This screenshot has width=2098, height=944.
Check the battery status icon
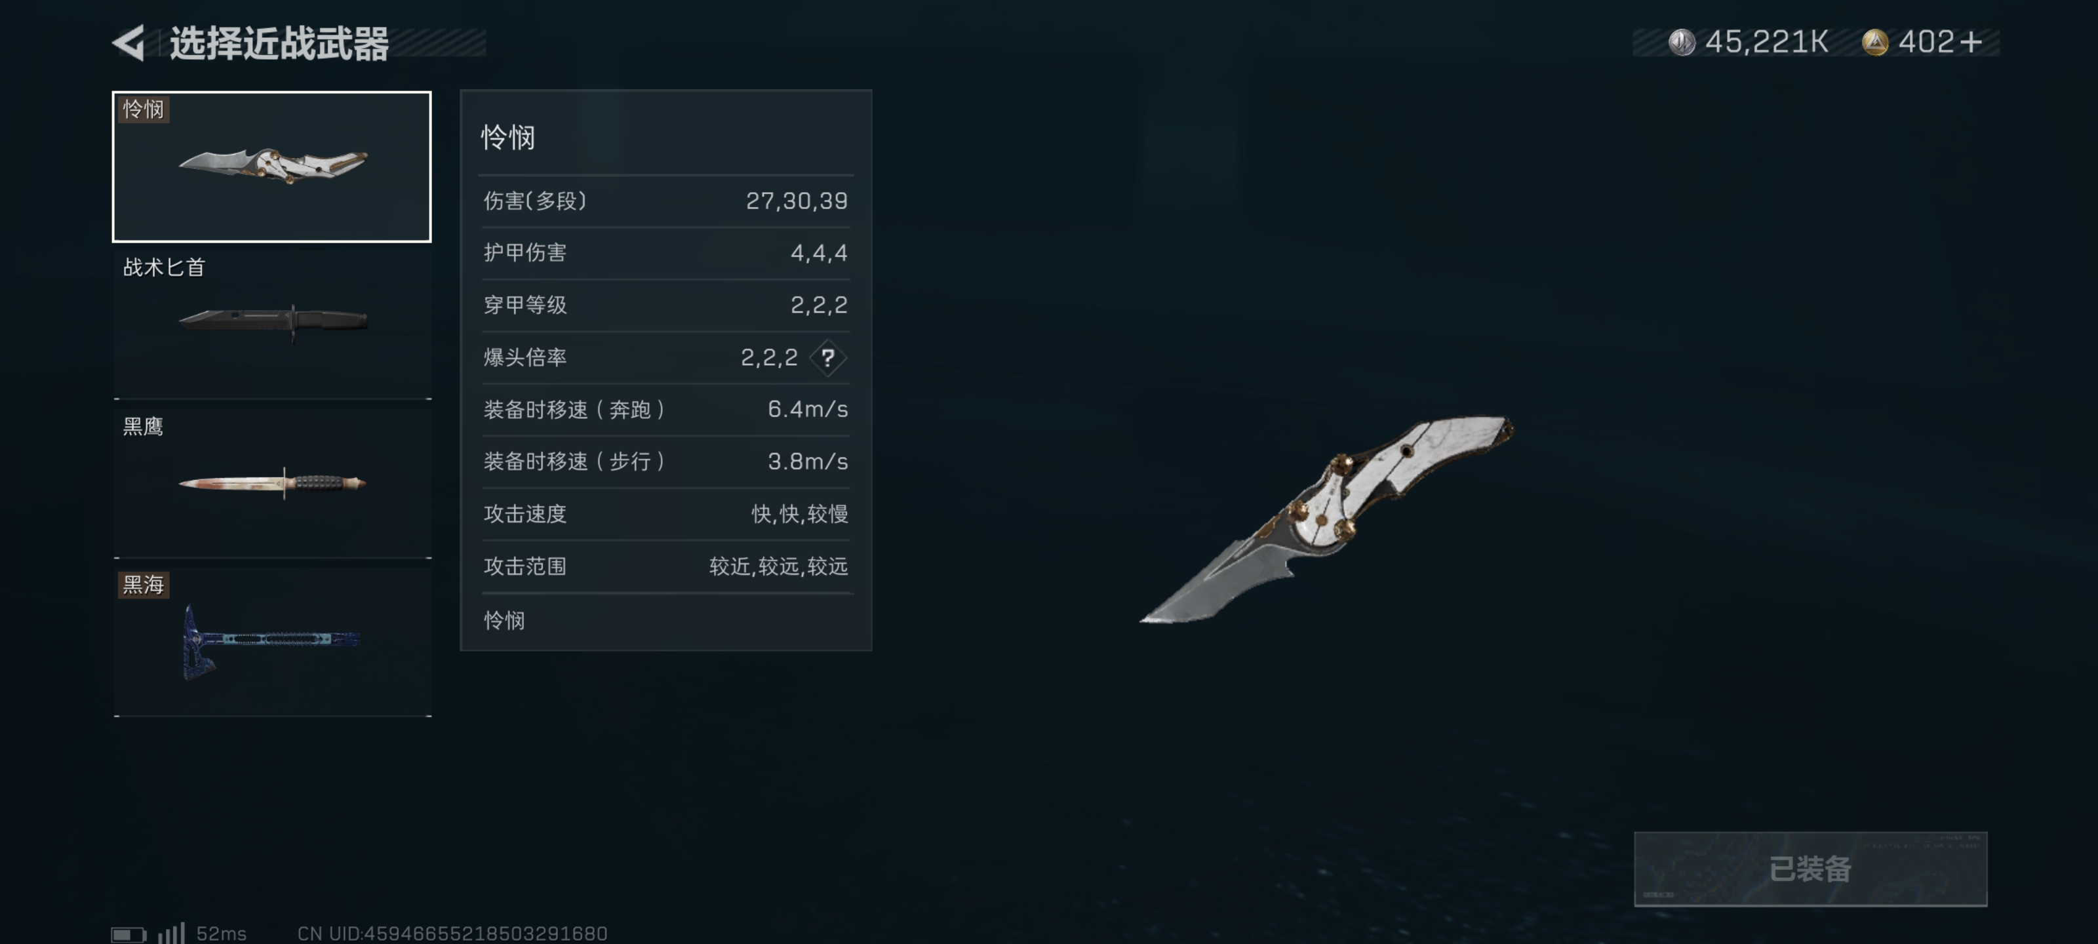[128, 934]
